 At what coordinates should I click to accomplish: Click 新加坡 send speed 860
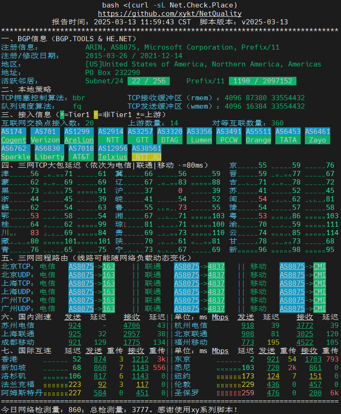[x=100, y=368]
